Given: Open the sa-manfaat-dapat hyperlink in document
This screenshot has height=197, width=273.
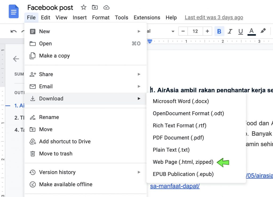Looking at the screenshot, I should (175, 186).
